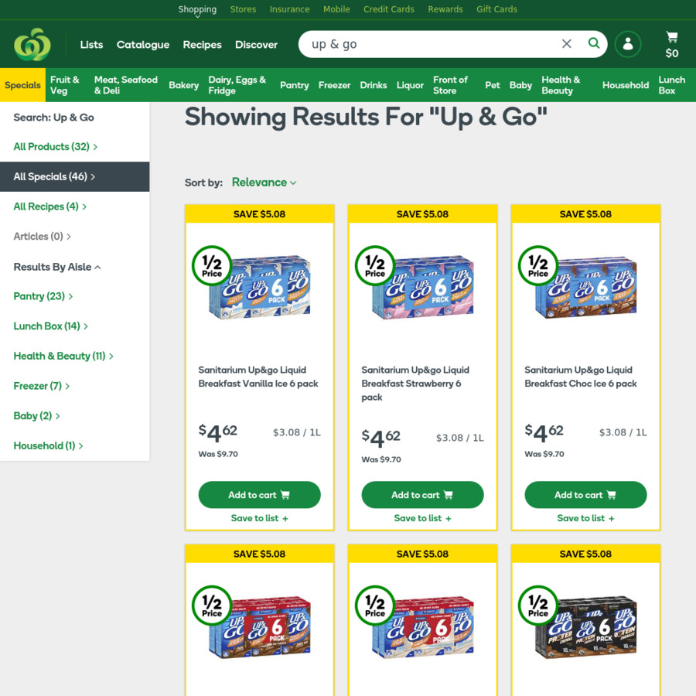Select the Freezer category tab

point(334,85)
